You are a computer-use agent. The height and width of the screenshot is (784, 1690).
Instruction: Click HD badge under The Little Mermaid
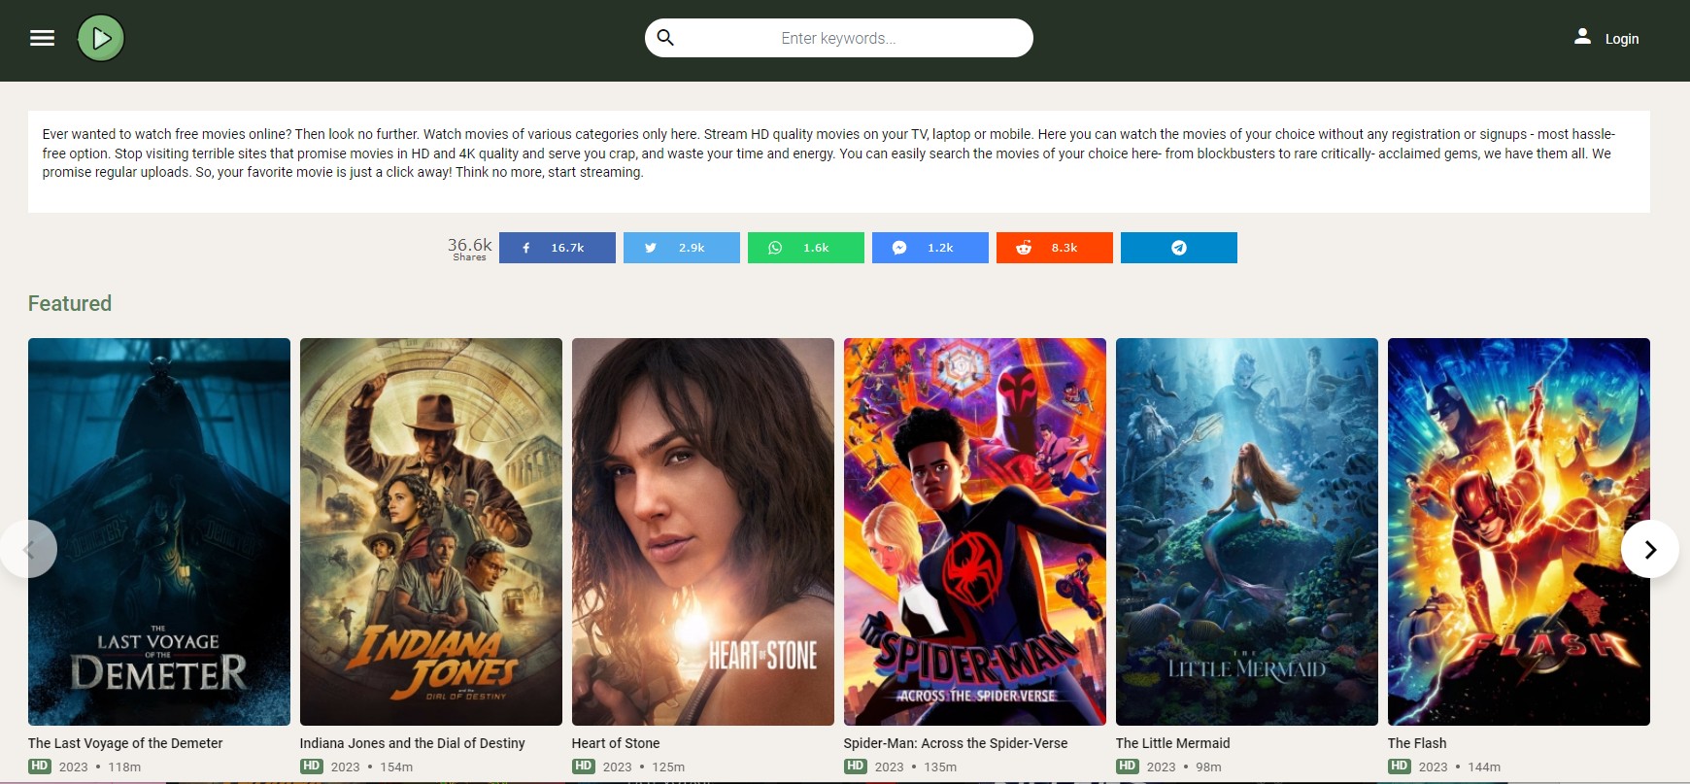coord(1127,766)
